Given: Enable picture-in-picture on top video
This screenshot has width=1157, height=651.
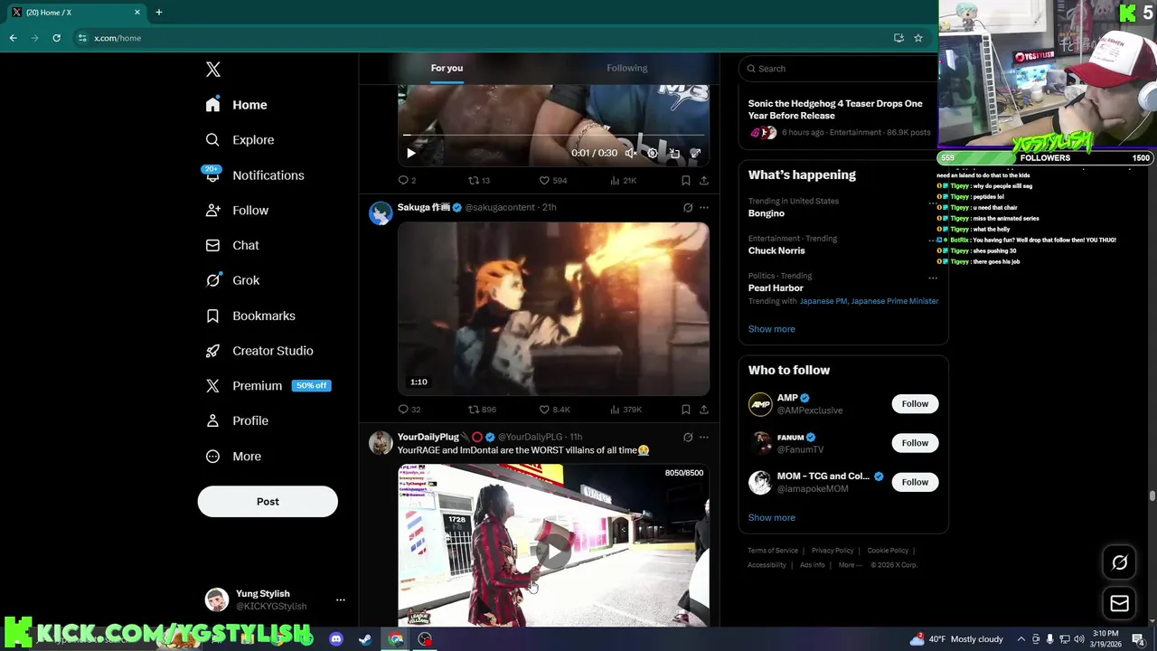Looking at the screenshot, I should (x=674, y=153).
